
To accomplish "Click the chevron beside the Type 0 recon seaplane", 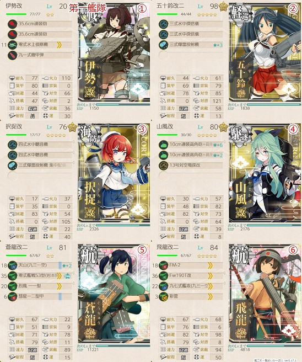I will [59, 45].
